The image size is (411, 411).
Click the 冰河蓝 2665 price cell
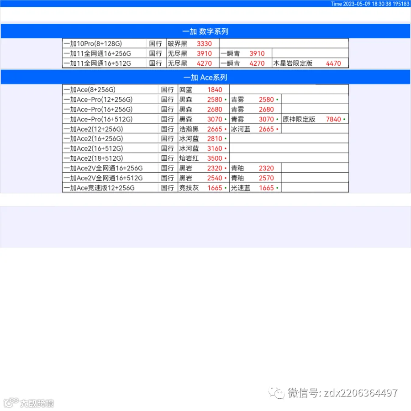pyautogui.click(x=255, y=129)
